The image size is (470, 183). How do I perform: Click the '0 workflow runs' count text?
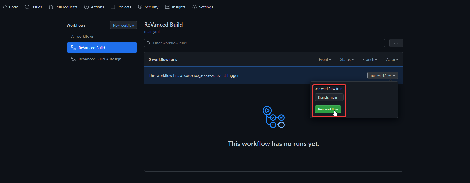pyautogui.click(x=163, y=60)
